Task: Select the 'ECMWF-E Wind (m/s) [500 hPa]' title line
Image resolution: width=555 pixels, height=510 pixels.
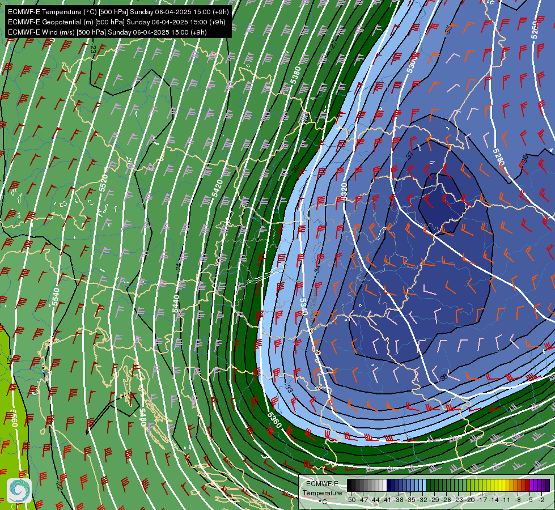Action: point(107,32)
